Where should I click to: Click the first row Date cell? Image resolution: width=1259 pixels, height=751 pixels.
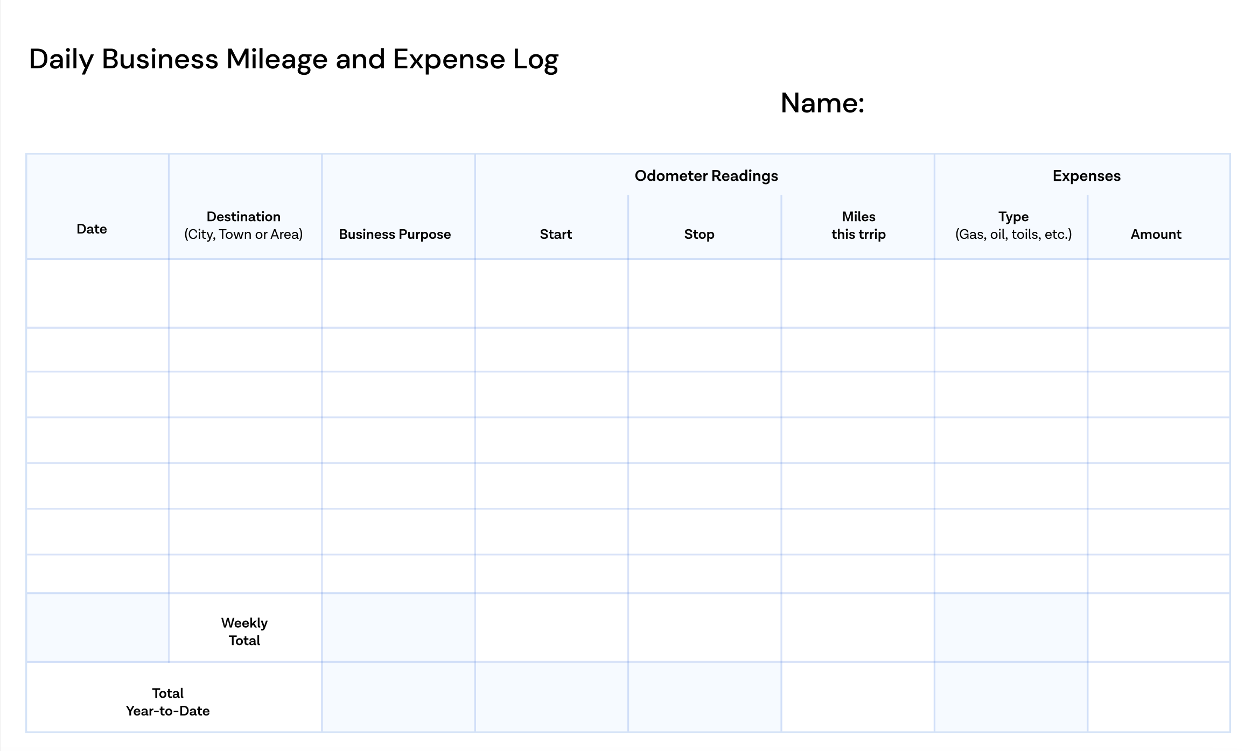[97, 293]
